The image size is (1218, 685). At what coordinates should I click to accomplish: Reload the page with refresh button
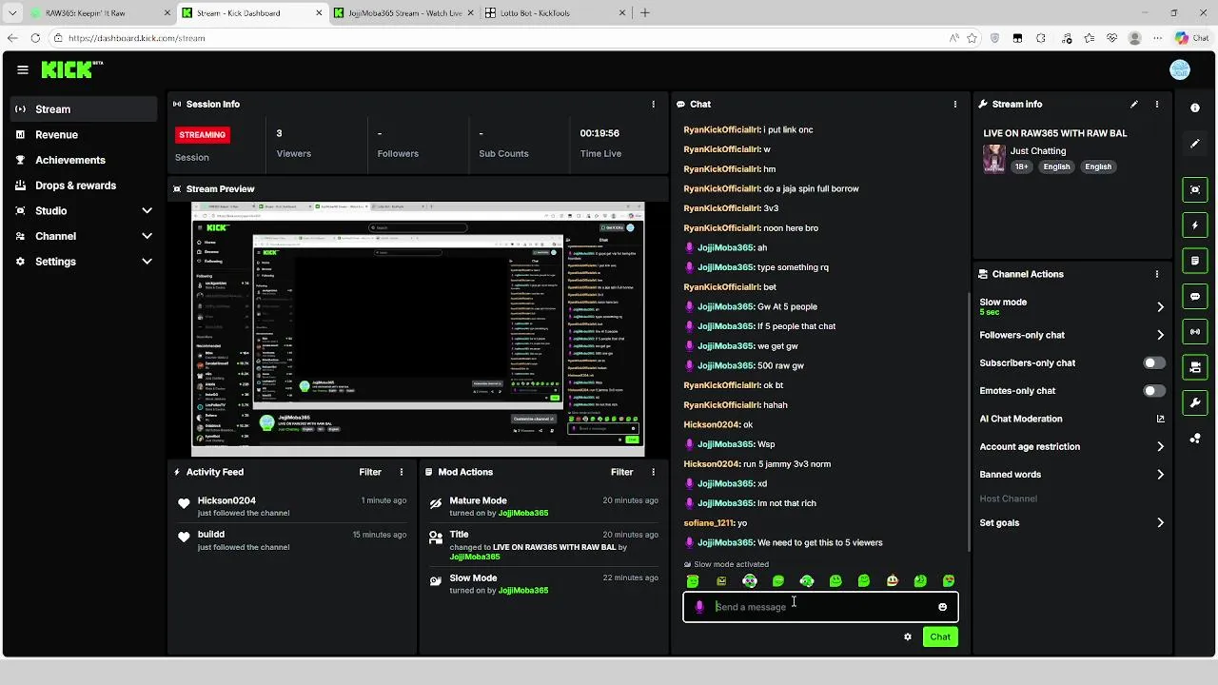tap(35, 38)
